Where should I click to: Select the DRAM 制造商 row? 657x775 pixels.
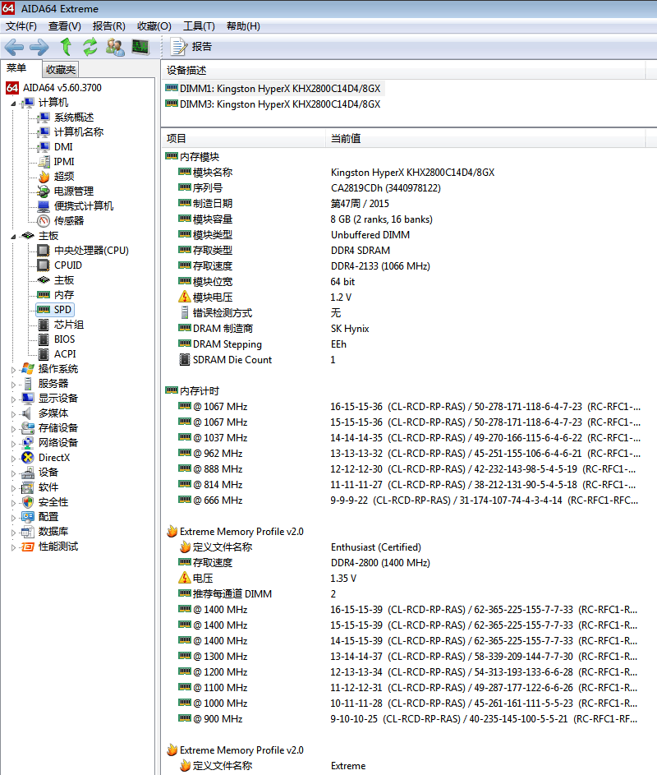[403, 329]
